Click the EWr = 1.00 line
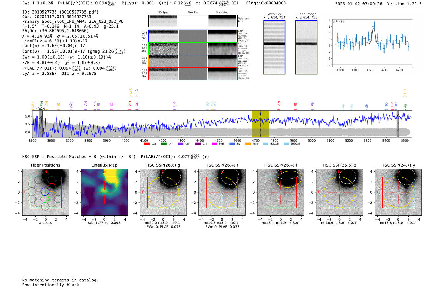The width and height of the screenshot is (444, 302). pos(67,57)
